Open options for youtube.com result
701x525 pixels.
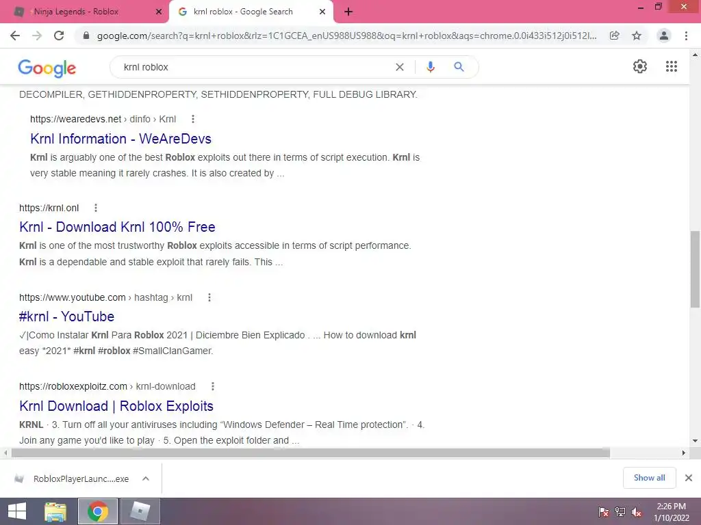pos(209,298)
